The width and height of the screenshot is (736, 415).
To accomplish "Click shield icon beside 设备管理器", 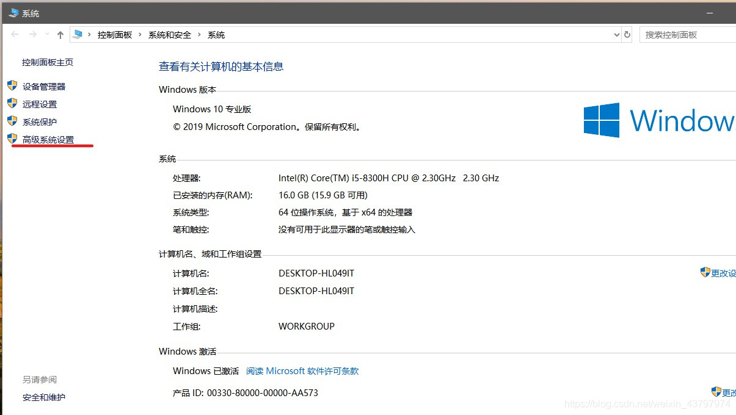I will point(12,85).
